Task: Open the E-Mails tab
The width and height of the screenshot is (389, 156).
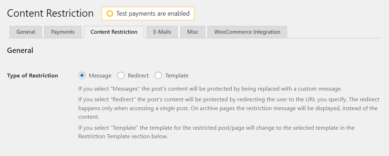Action: coord(162,32)
